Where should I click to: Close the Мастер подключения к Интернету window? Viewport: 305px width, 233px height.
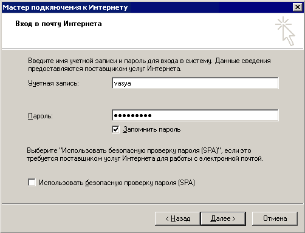pyautogui.click(x=298, y=7)
